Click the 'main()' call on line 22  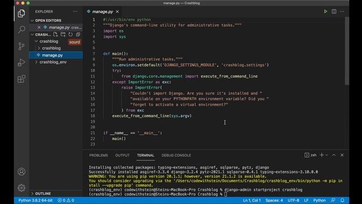[x=119, y=138]
